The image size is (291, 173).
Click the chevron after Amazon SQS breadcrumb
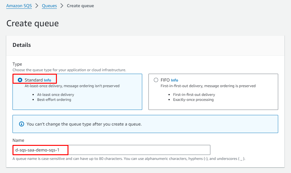pyautogui.click(x=37, y=6)
